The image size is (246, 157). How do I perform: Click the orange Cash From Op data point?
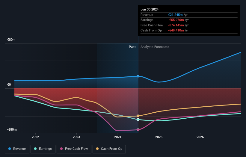pos(138,116)
